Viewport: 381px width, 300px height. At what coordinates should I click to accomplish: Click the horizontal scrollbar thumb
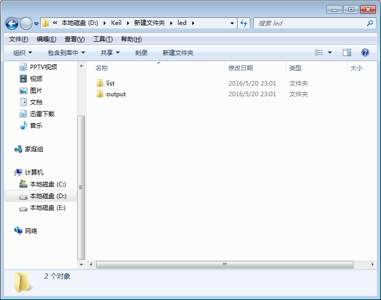225,264
